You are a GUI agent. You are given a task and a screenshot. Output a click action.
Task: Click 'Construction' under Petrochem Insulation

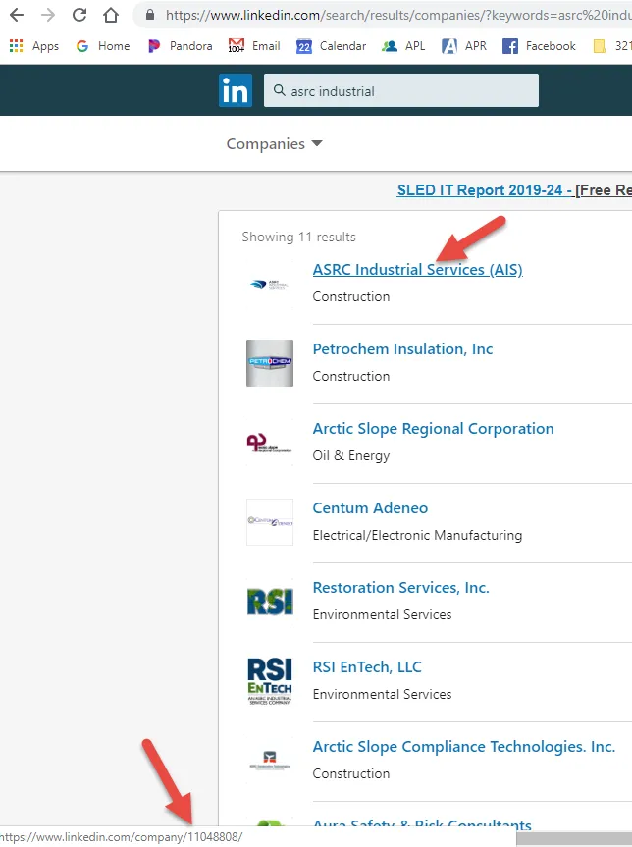(351, 376)
